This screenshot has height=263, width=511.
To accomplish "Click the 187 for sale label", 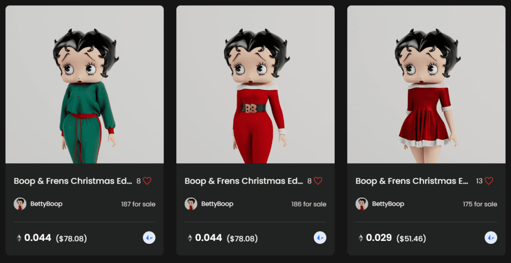I will [x=138, y=204].
